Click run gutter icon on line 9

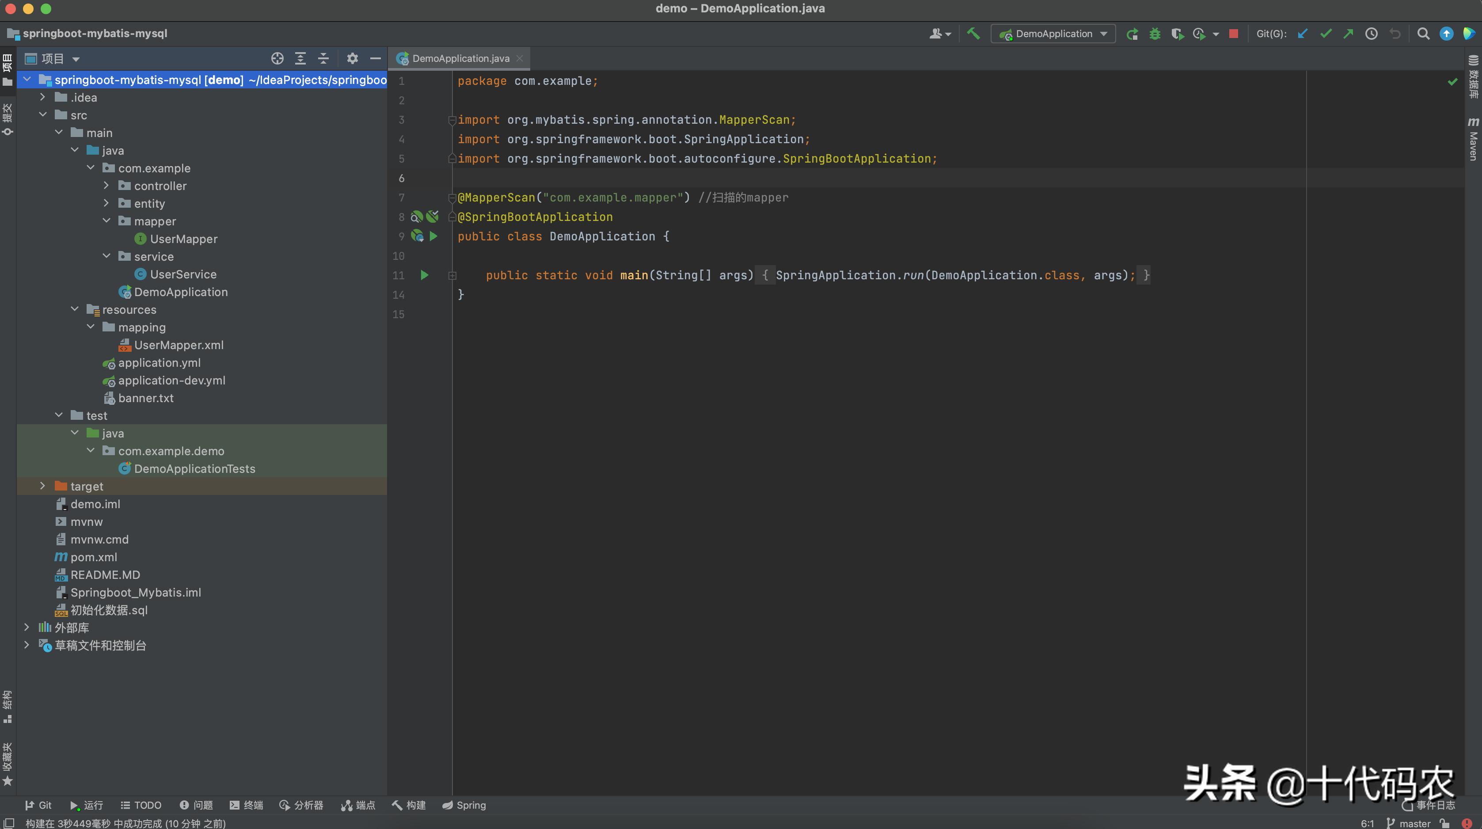433,236
